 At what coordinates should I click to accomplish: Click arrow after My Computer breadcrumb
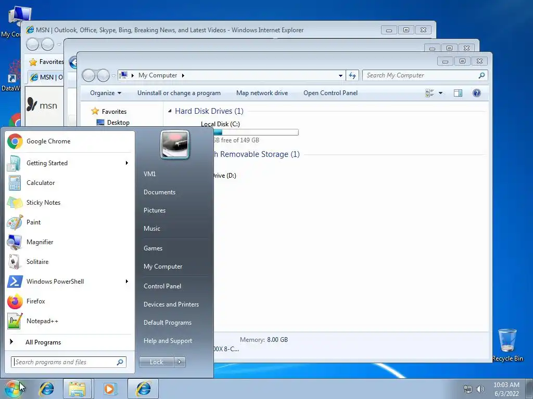pos(183,75)
